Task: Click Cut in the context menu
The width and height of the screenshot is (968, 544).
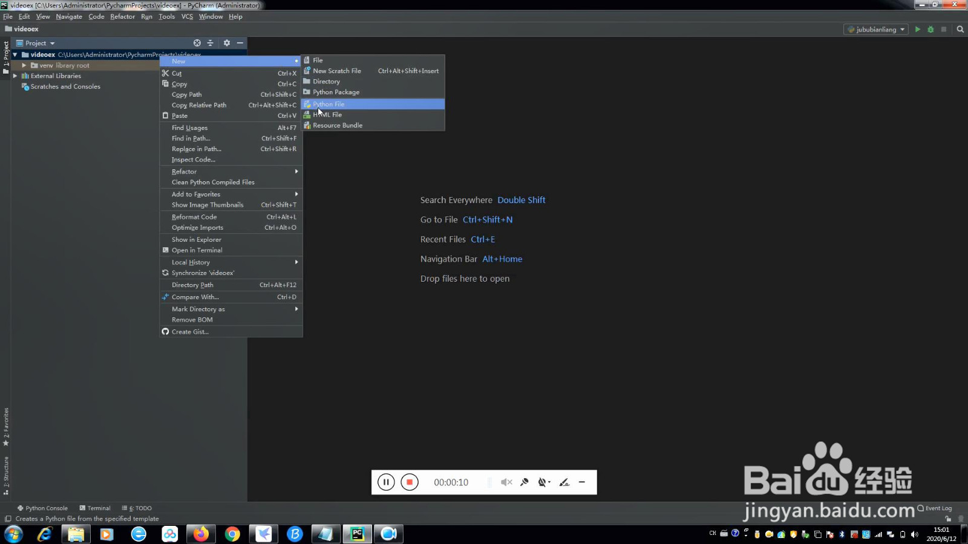Action: [231, 73]
